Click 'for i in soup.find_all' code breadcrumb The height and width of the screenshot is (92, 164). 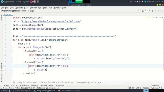26,82
